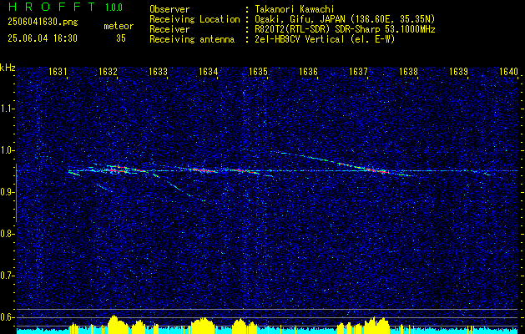525x334 pixels.
Task: Click the version number 1.0.0
Action: (114, 8)
